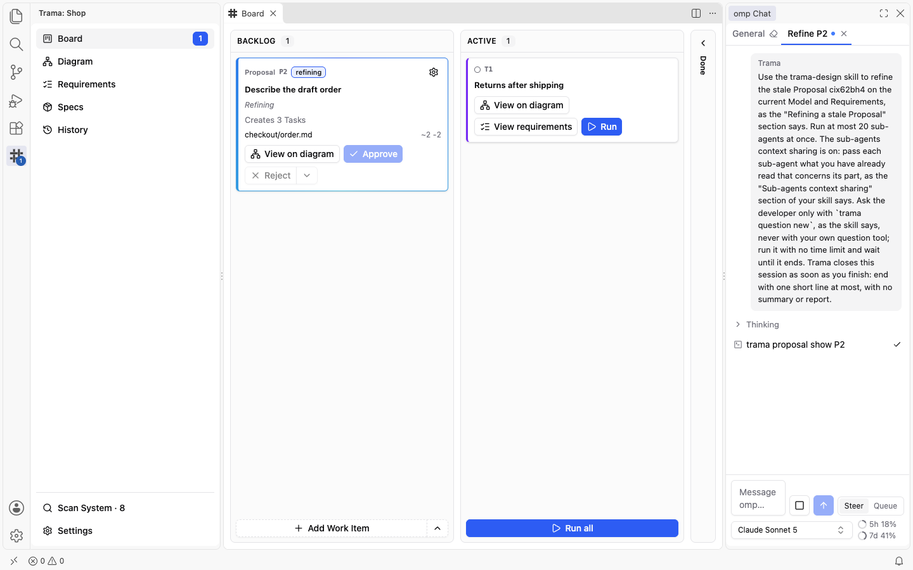The width and height of the screenshot is (913, 570).
Task: Open the History sidebar item
Action: (125, 130)
